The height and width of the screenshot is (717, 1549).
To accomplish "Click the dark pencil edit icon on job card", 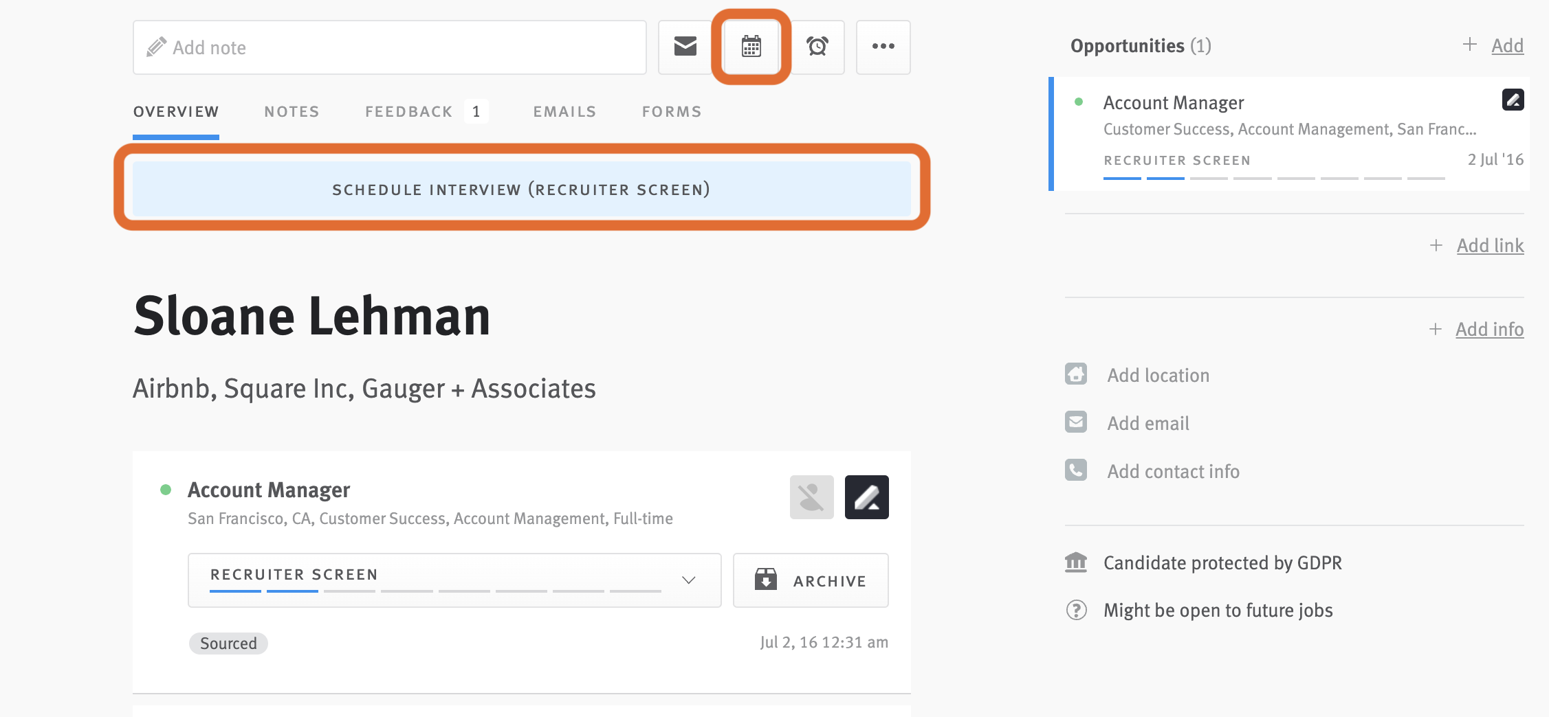I will (866, 497).
